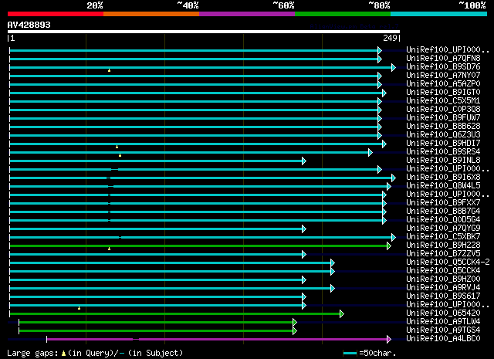Select the UniRef100_A7QYG9 label

pos(443,229)
